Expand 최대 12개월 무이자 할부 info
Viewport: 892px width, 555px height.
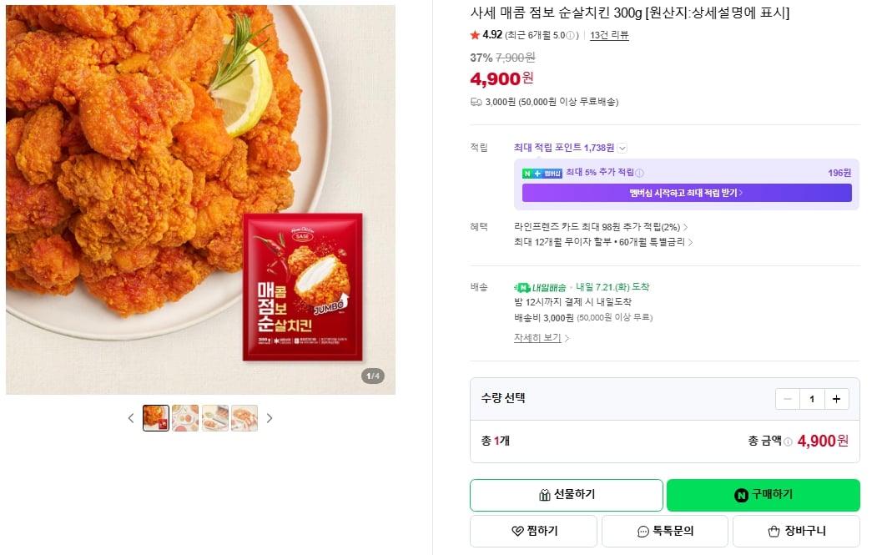pos(603,243)
